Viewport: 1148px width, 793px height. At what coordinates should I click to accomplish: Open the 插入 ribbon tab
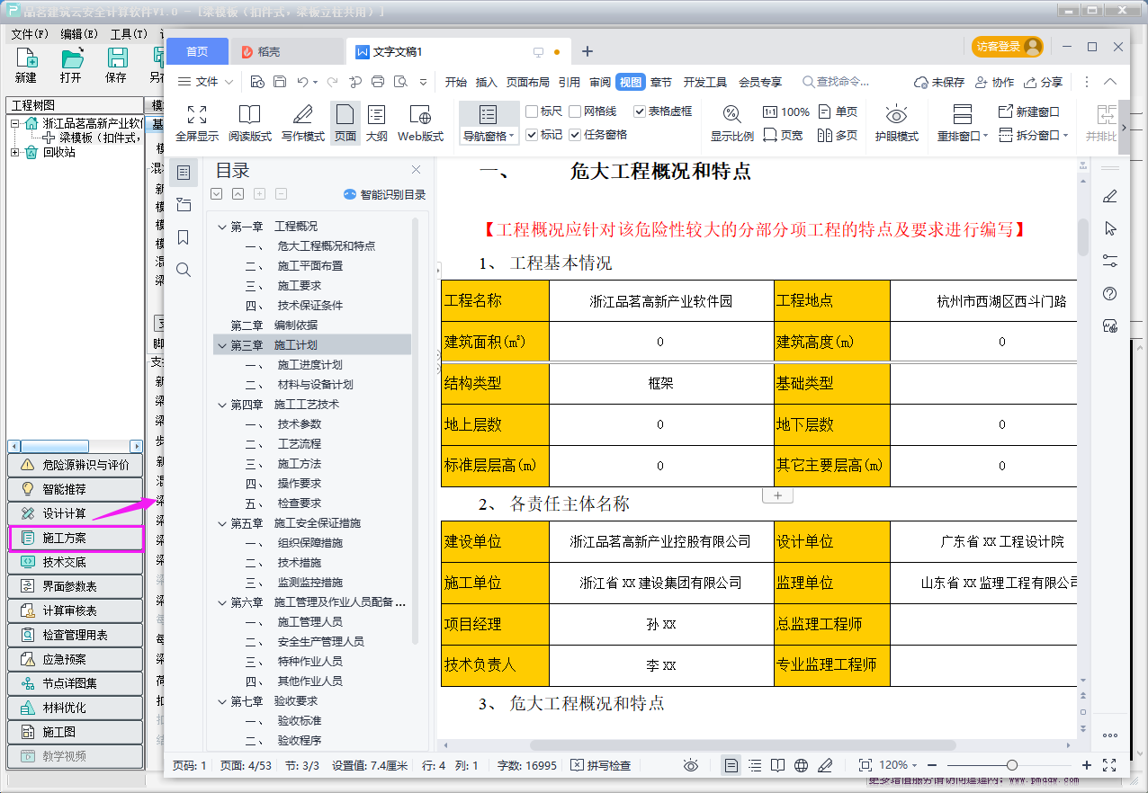point(487,82)
